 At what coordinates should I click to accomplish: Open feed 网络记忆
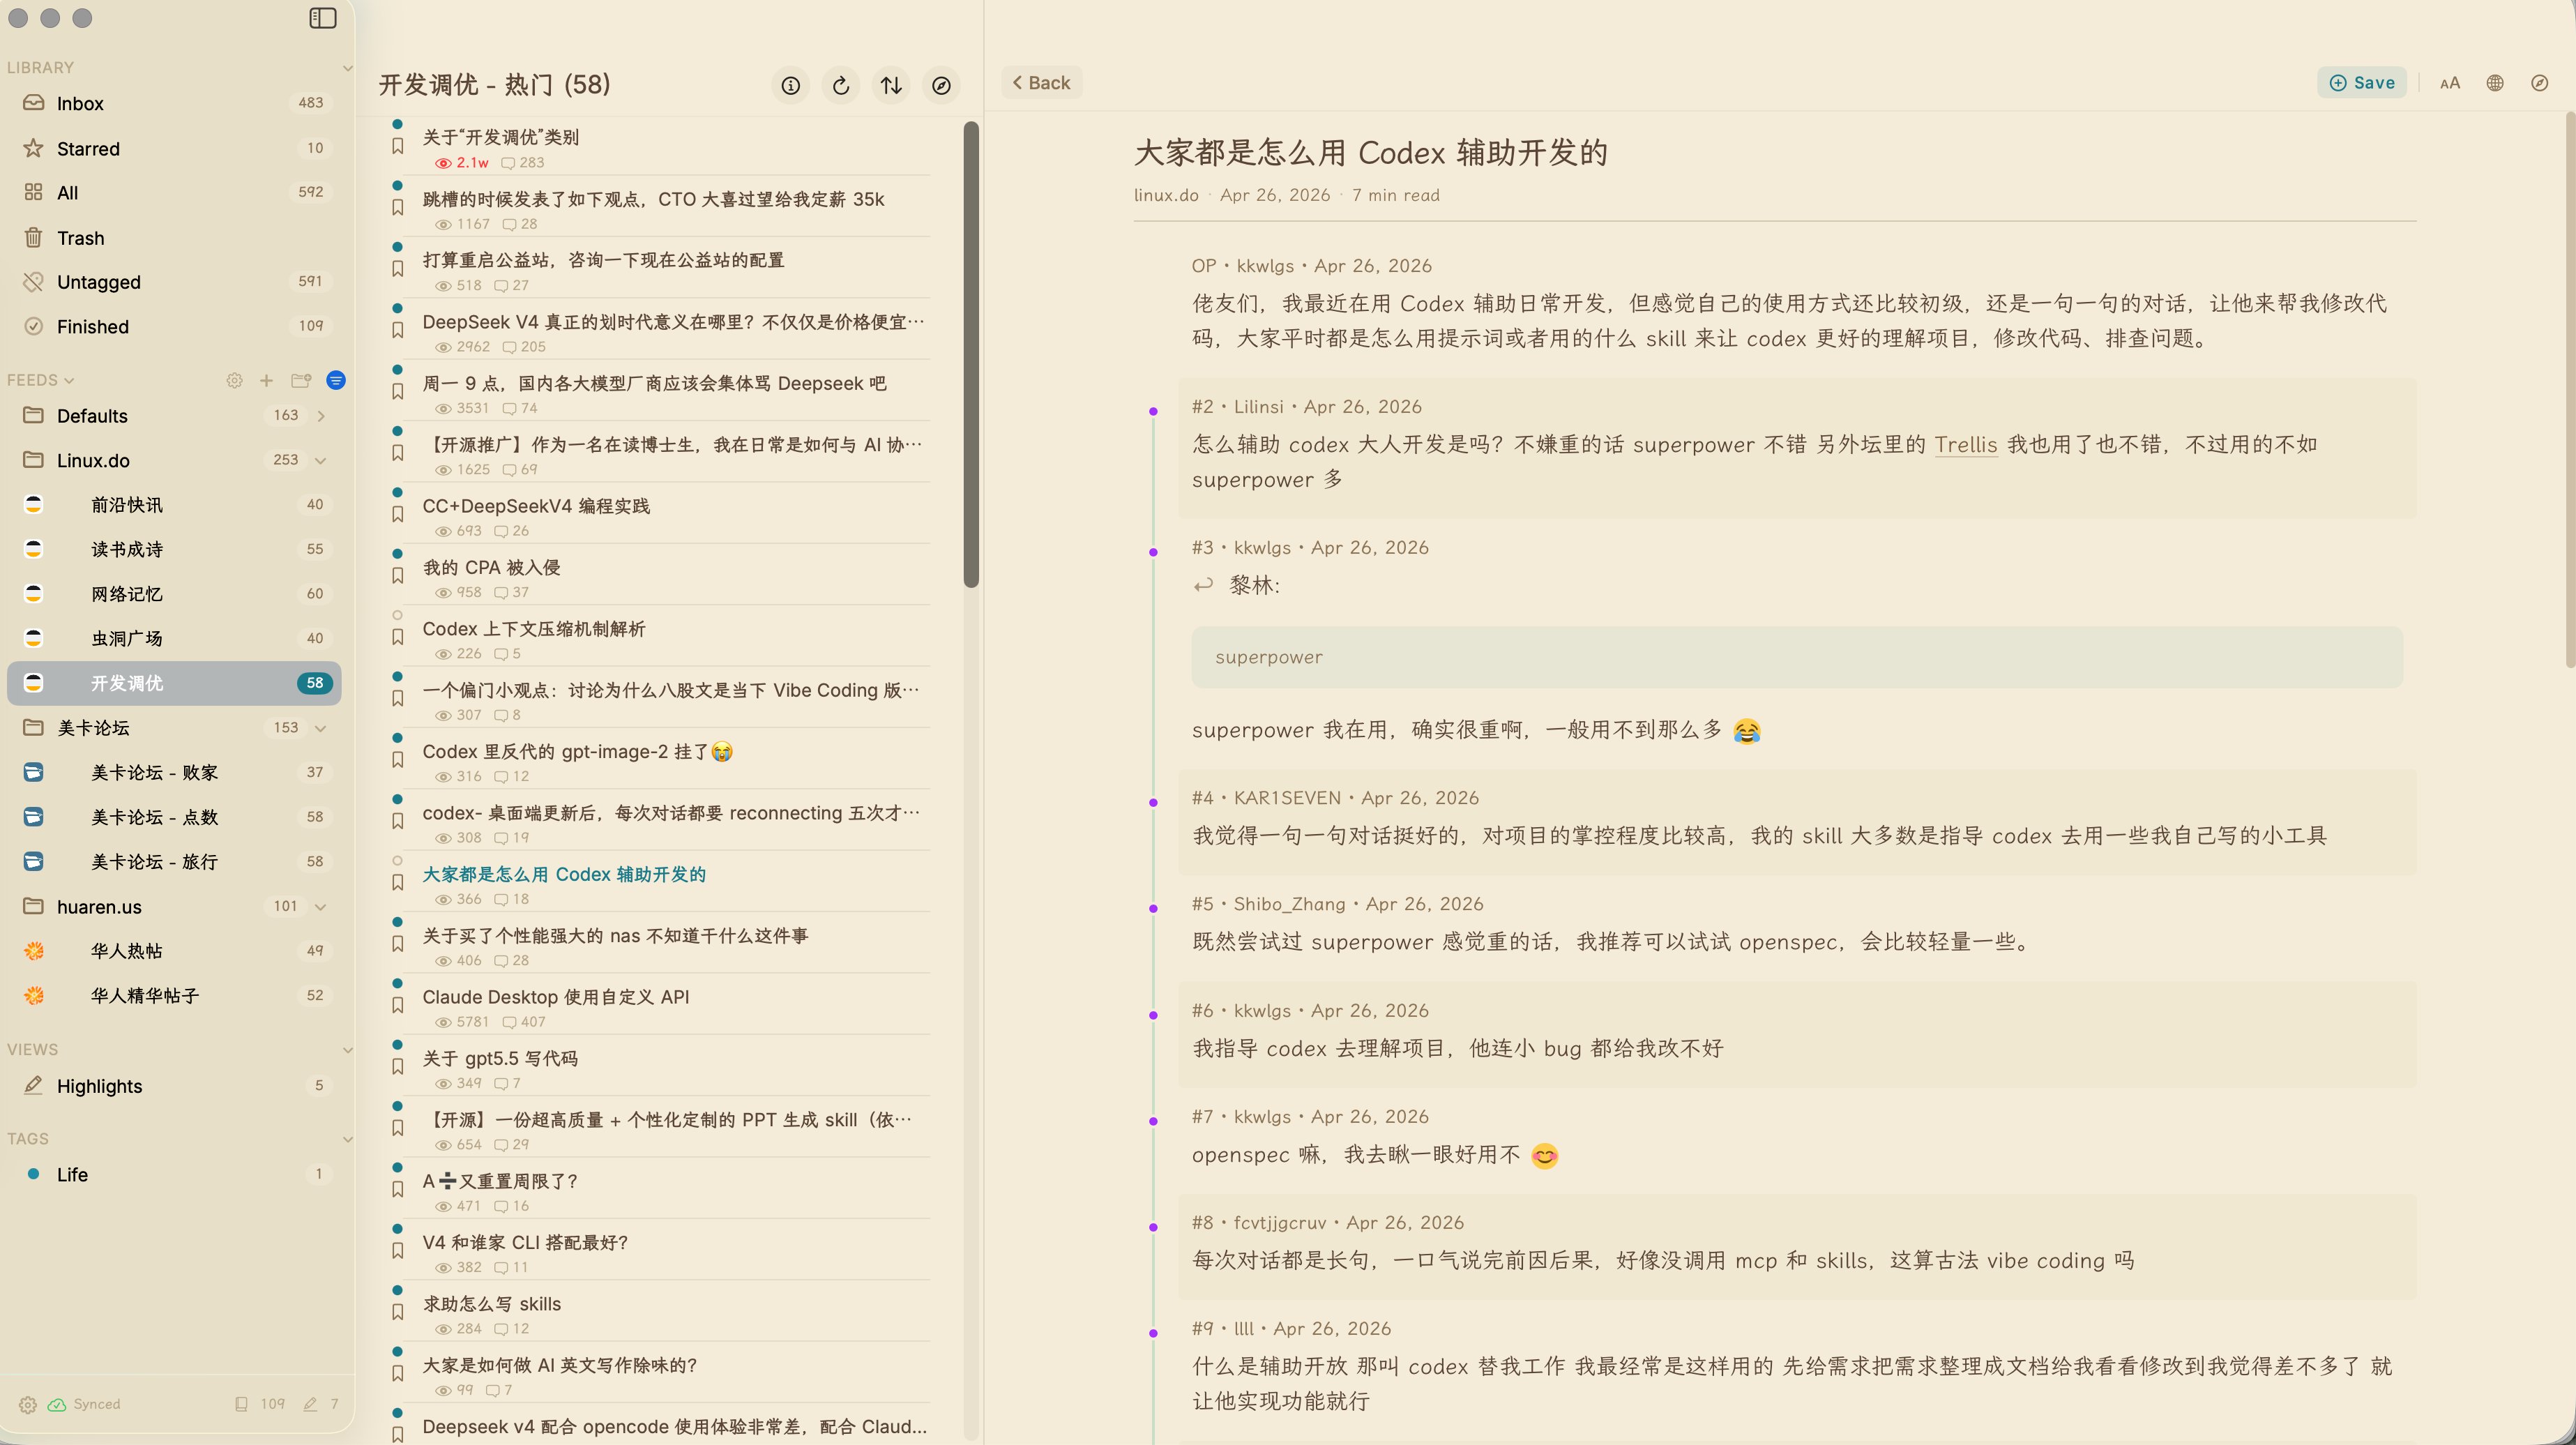tap(174, 594)
